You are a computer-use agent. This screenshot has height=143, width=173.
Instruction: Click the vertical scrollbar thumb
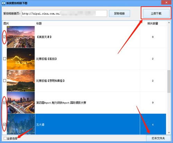pos(169,81)
